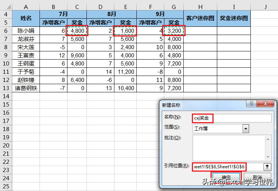Click cell with name 诸葛钢铁

[x=26, y=88]
